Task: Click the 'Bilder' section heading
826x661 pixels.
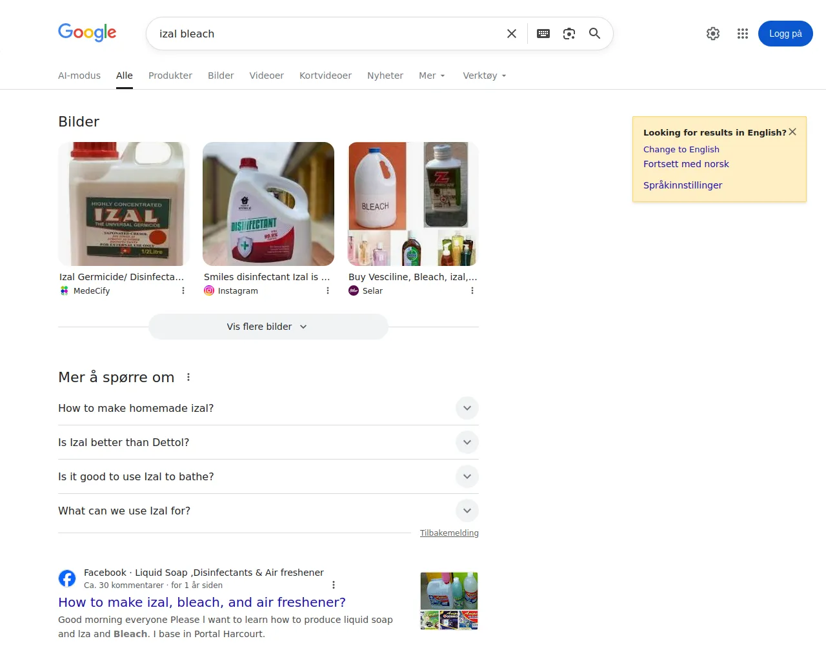Action: 79,121
